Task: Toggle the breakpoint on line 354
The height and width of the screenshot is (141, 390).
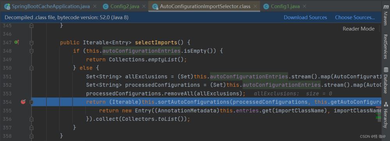Action: tap(23, 102)
